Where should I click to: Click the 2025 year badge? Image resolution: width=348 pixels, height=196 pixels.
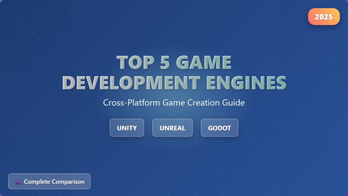324,17
